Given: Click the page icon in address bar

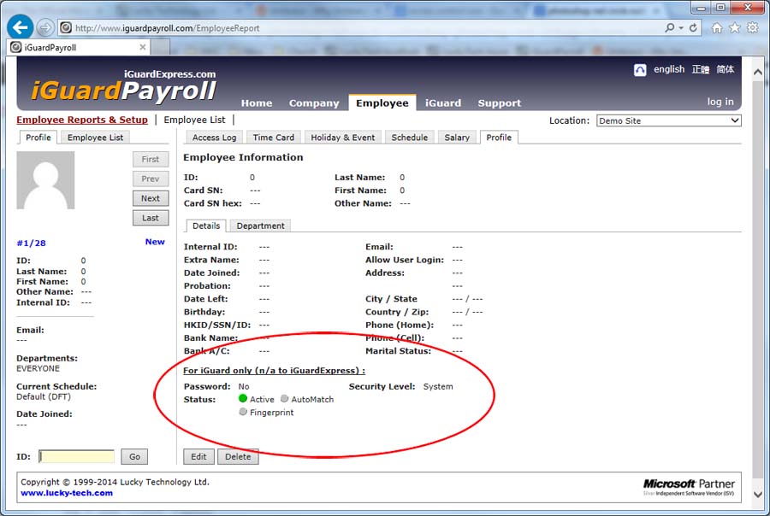Looking at the screenshot, I should (66, 28).
